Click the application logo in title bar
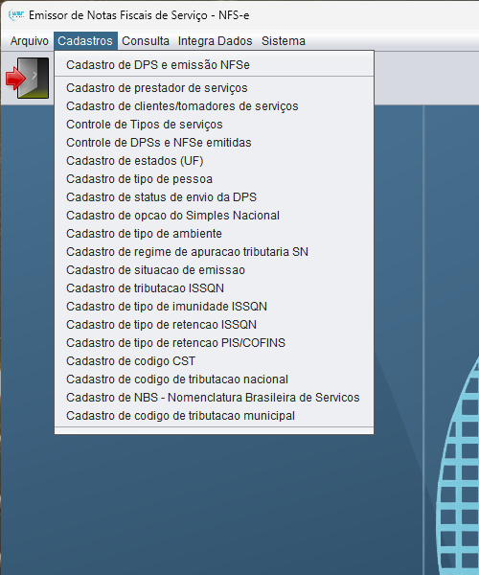Viewport: 479px width, 575px height. click(16, 15)
